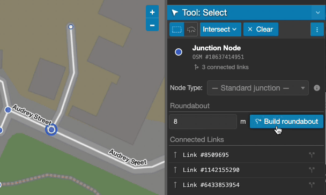Screen dimensions: 326x195
Task: Click the Junction Node blue circle icon
Action: (x=179, y=52)
